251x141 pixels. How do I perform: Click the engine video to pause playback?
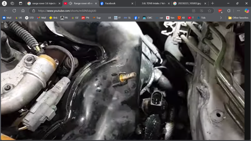122,81
